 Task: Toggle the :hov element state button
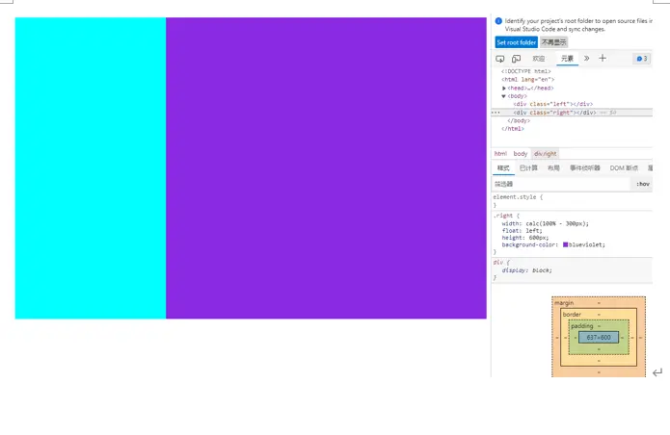643,184
